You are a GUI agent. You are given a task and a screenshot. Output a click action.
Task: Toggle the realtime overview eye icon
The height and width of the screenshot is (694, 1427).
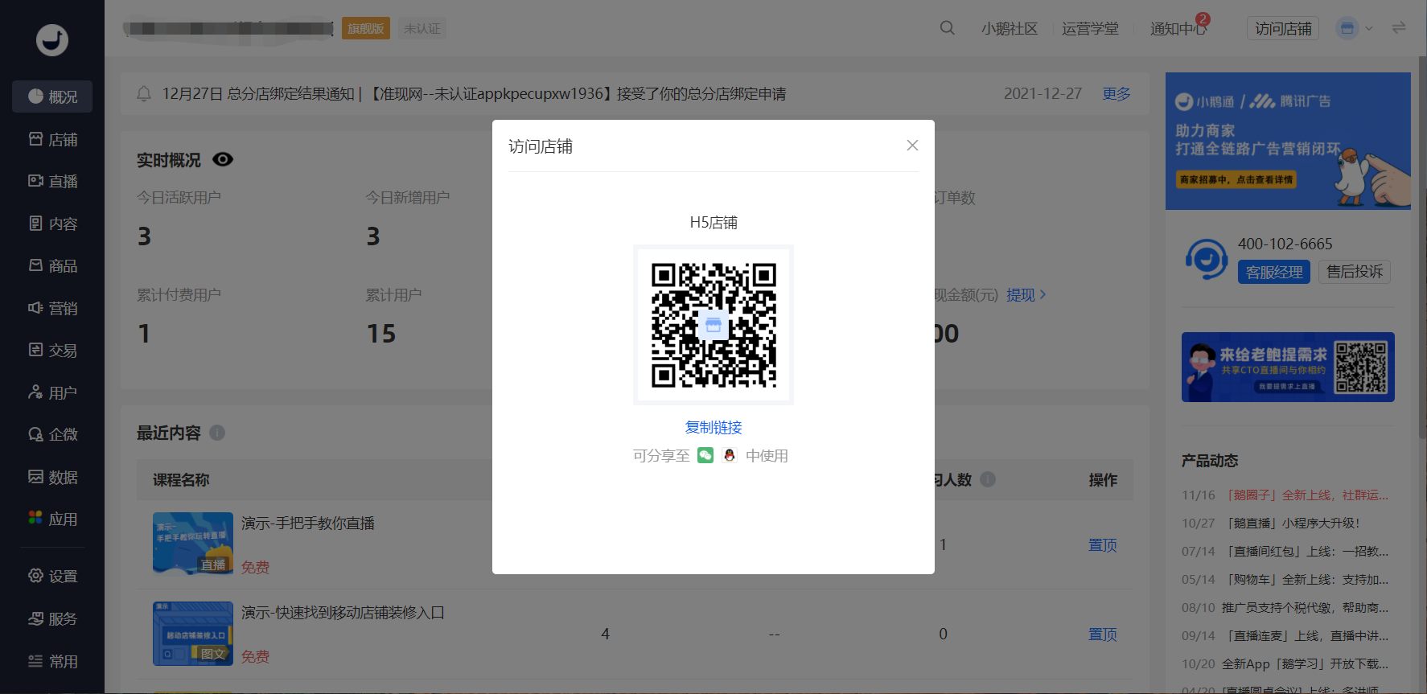coord(223,159)
